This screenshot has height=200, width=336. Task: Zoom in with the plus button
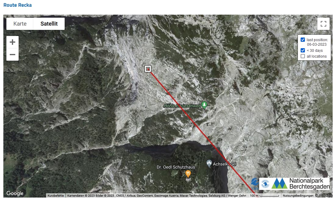pyautogui.click(x=13, y=42)
